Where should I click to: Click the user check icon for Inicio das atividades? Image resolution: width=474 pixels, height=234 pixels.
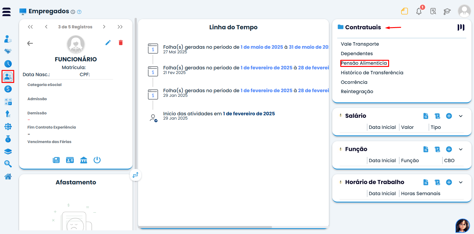[x=153, y=118]
